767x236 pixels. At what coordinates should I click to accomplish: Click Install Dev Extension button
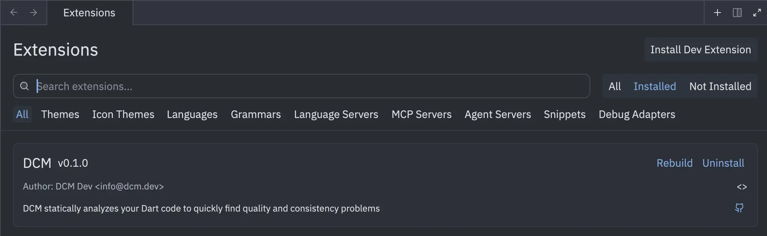click(700, 50)
